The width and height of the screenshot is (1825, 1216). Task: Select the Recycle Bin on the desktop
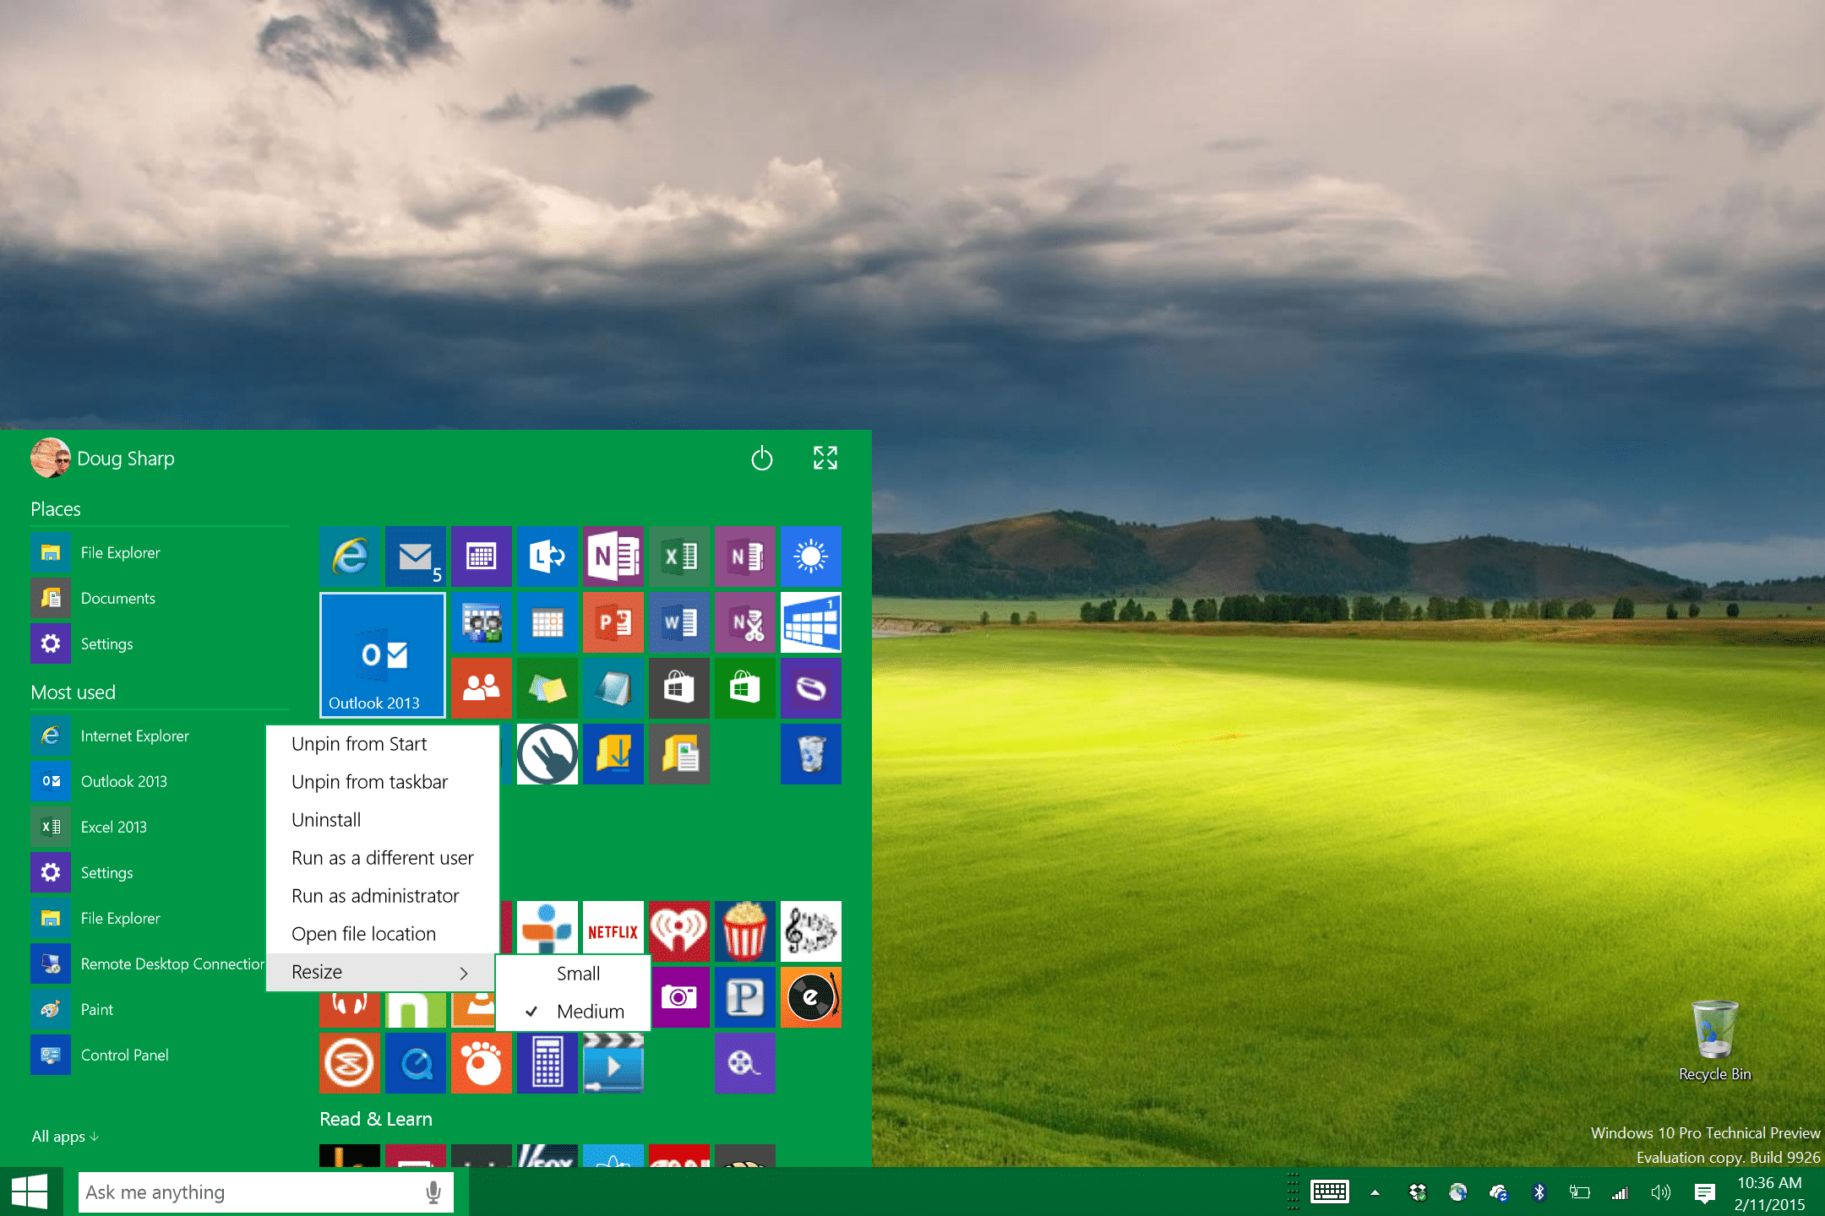[1714, 1041]
